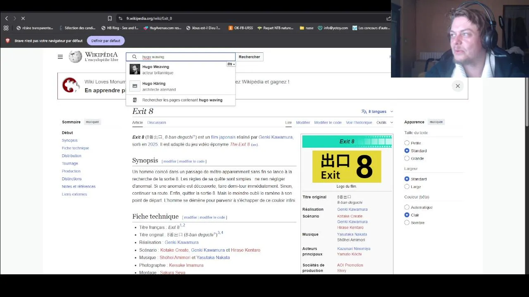Open the 'Sélection des candi...' bookmark
529x297 pixels.
pos(77,28)
